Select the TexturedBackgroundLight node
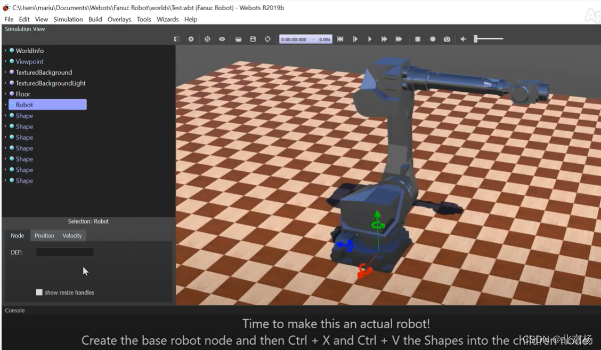This screenshot has width=601, height=350. 51,83
